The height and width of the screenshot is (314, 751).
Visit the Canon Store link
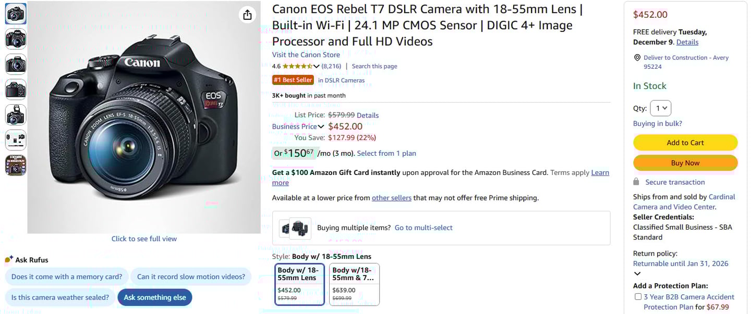pyautogui.click(x=306, y=55)
